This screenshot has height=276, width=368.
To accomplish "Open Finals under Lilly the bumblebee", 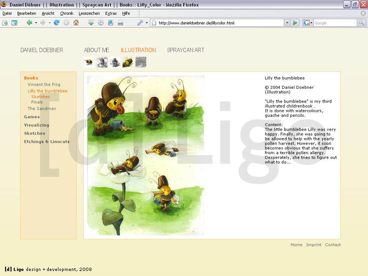I will click(37, 102).
